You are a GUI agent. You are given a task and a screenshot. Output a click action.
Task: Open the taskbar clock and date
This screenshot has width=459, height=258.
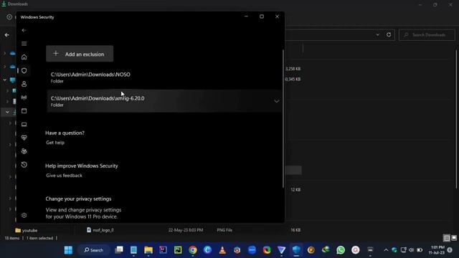point(437,250)
